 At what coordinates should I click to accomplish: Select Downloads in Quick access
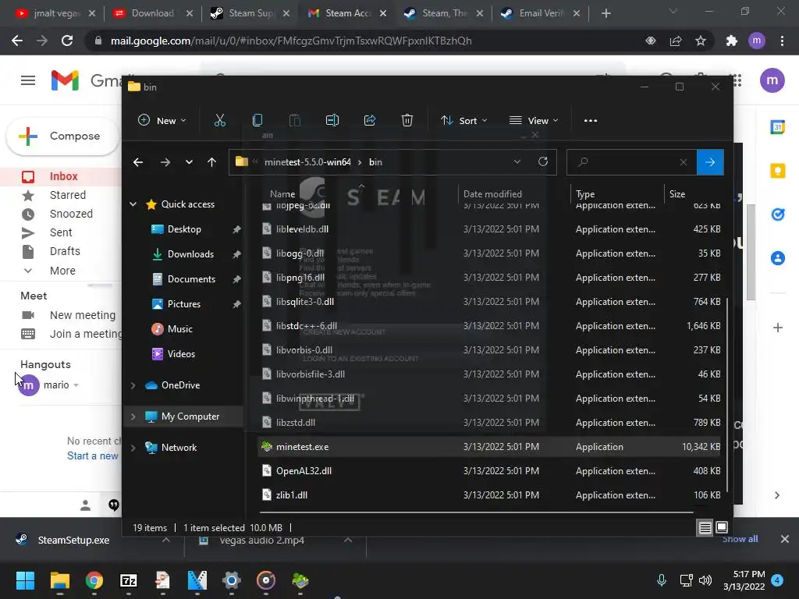click(190, 254)
